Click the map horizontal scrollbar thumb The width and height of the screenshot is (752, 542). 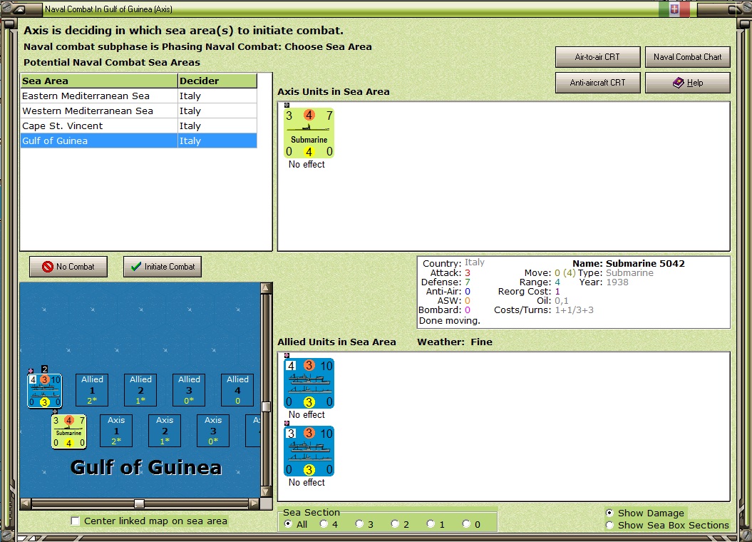pyautogui.click(x=139, y=503)
